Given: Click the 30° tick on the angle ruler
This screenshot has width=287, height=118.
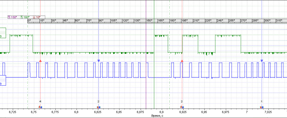Looking at the screenshot, I should tap(54, 21).
